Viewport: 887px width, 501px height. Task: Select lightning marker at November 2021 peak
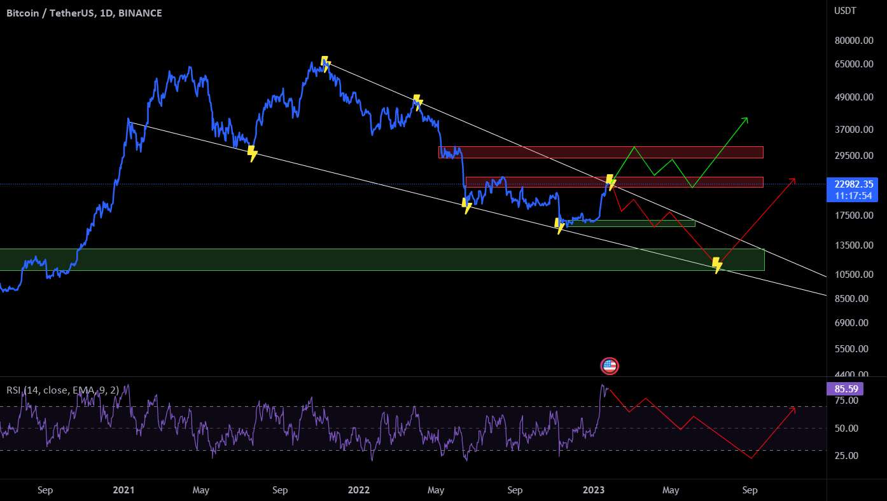point(325,64)
